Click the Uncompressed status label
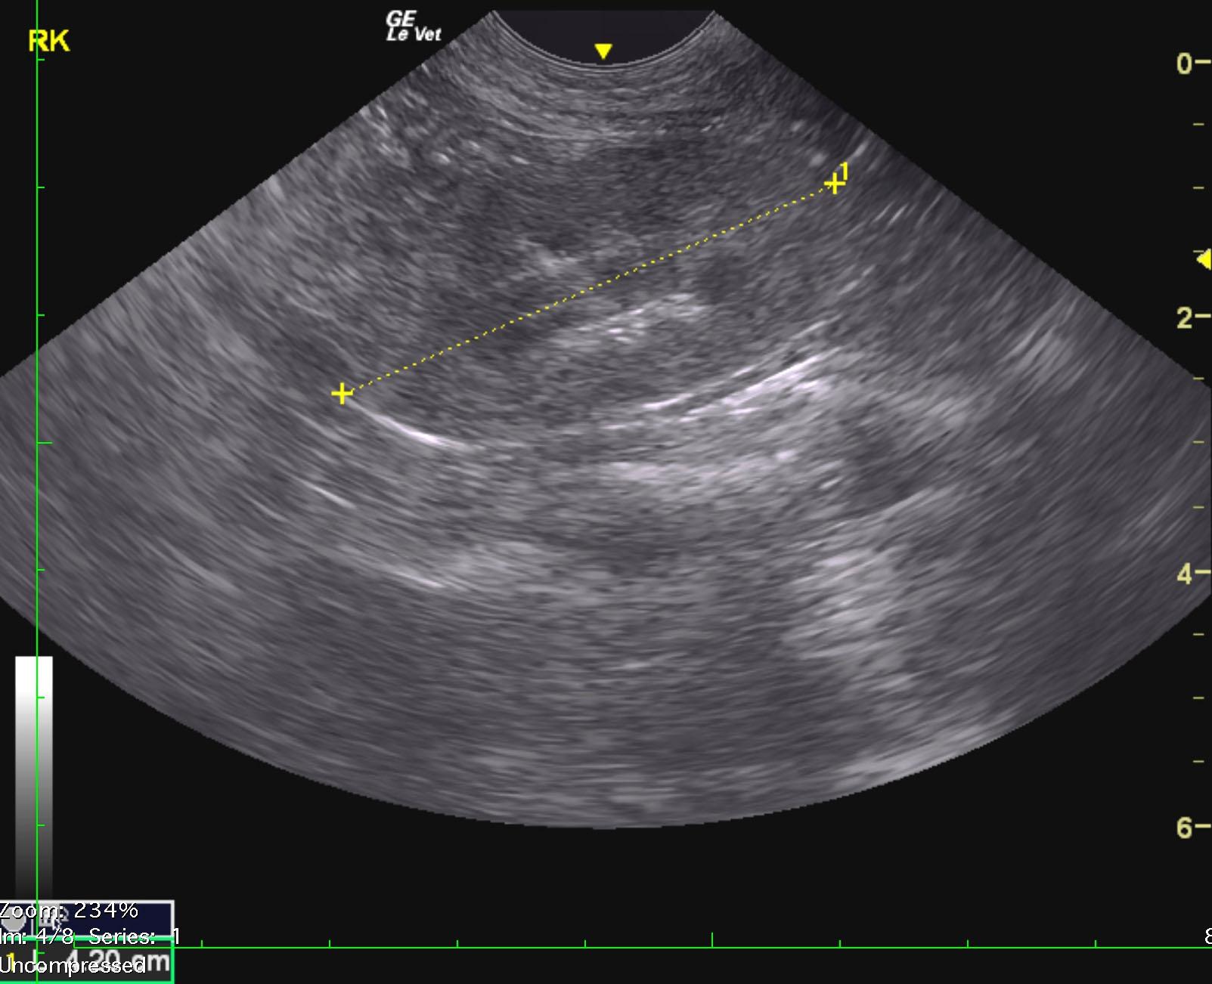1212x984 pixels. 73,966
